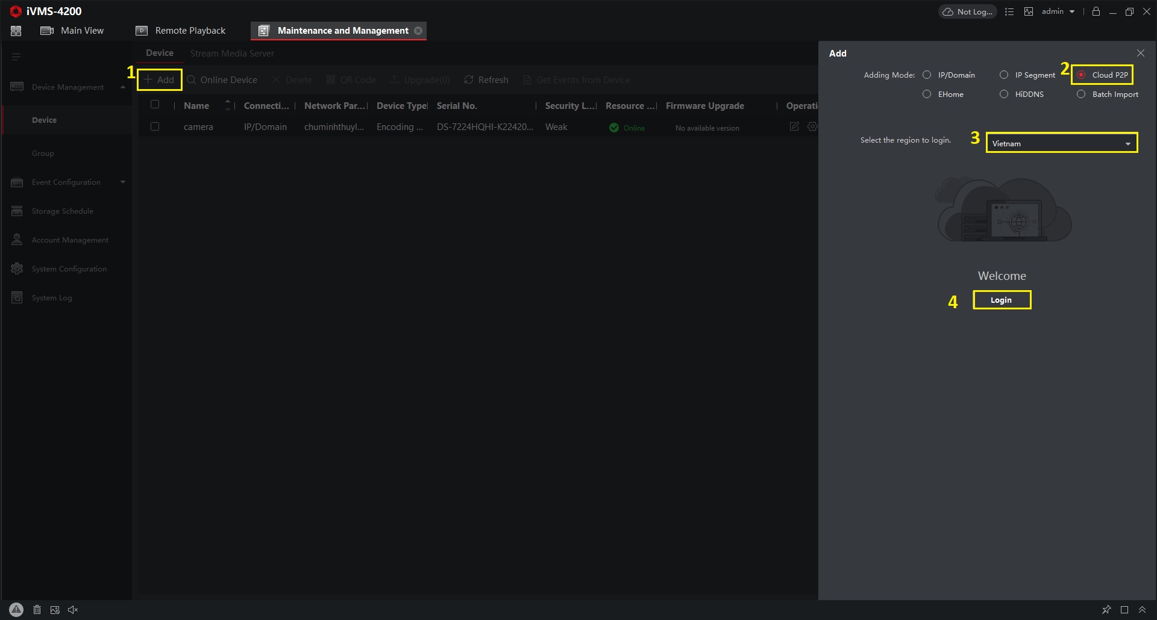Open System Log in the sidebar
1157x620 pixels.
coord(52,298)
